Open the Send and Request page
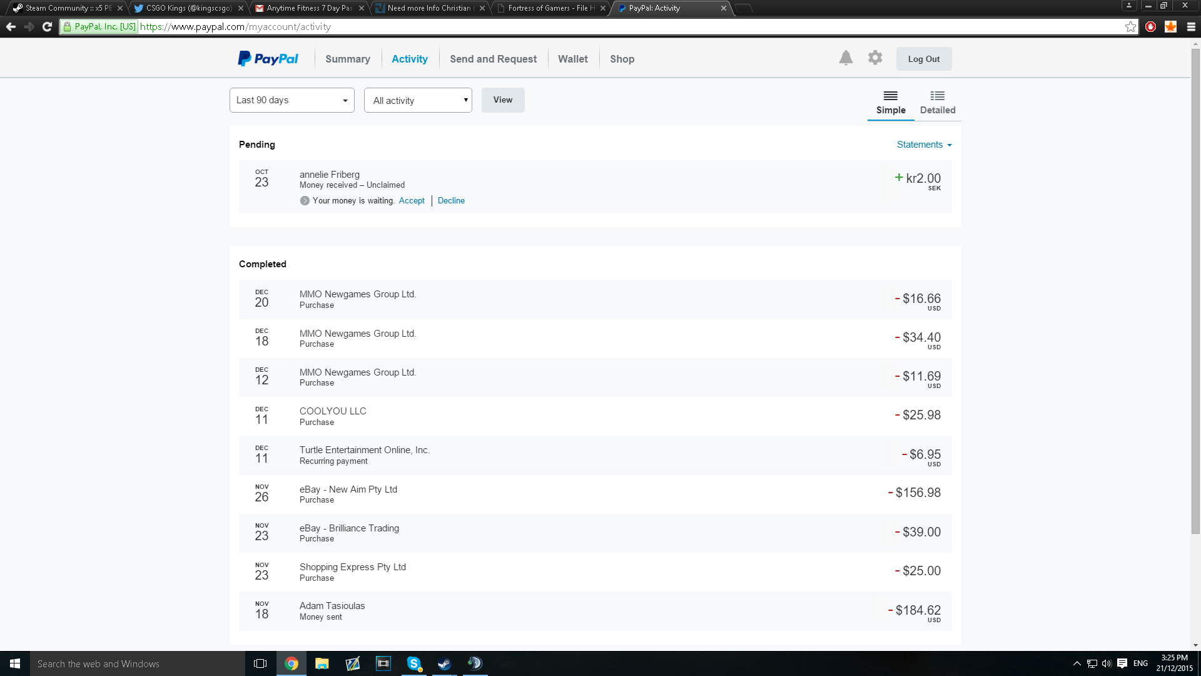Viewport: 1201px width, 676px height. [493, 59]
